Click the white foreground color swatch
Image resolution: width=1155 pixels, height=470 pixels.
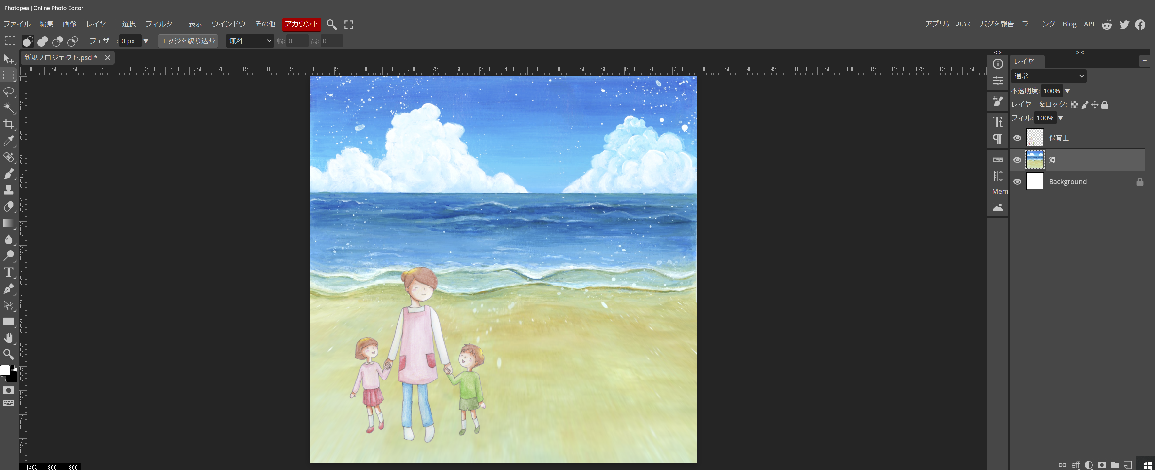coord(5,370)
